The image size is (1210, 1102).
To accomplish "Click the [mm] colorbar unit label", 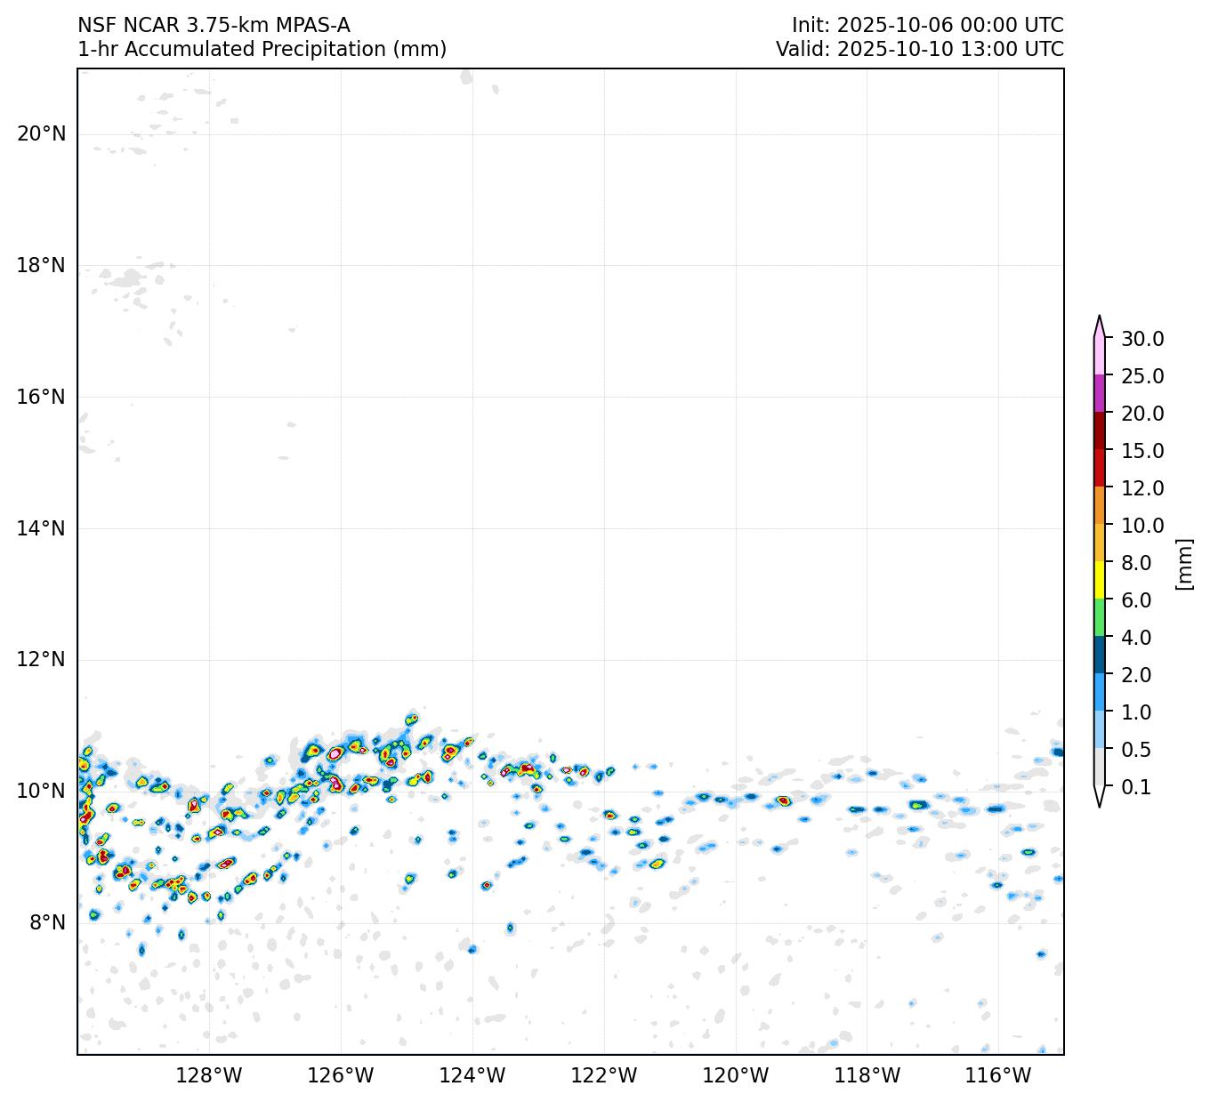I will coord(1183,563).
